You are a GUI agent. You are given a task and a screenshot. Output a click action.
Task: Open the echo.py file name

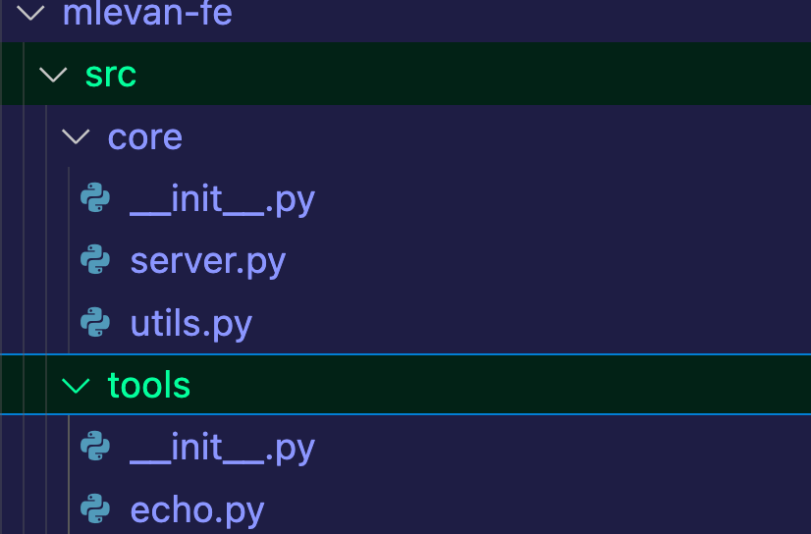tap(196, 509)
